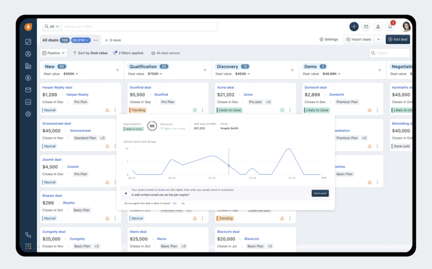Image resolution: width=432 pixels, height=269 pixels.
Task: Open more options on Harper Realty deal
Action: pyautogui.click(x=115, y=110)
